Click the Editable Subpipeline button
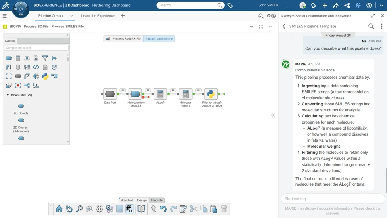387x218 pixels. click(159, 39)
